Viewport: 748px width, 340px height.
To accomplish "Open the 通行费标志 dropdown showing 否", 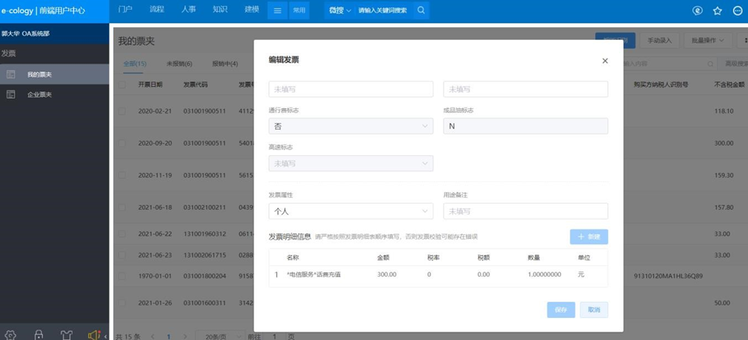I will click(x=351, y=126).
